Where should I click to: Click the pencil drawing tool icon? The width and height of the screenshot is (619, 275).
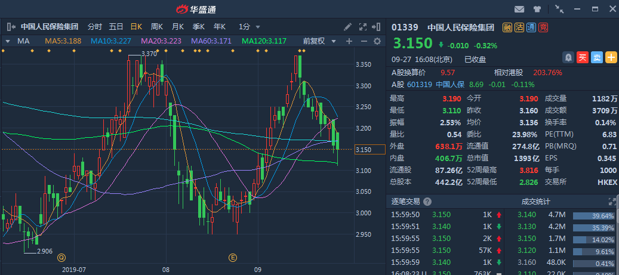pyautogui.click(x=348, y=27)
